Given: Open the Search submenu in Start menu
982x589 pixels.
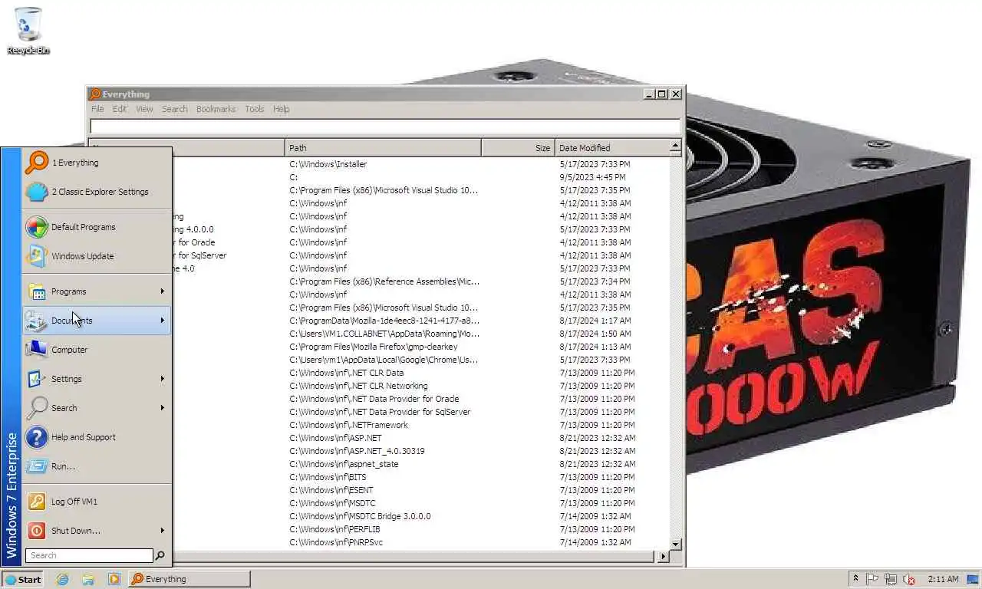Looking at the screenshot, I should tap(96, 408).
